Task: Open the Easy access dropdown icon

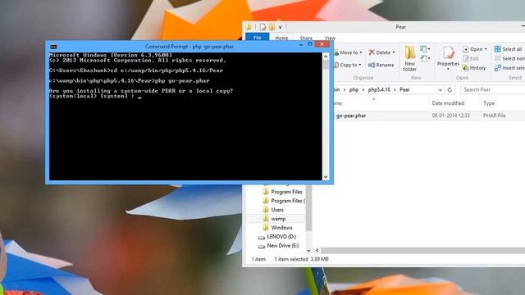Action: 425,59
